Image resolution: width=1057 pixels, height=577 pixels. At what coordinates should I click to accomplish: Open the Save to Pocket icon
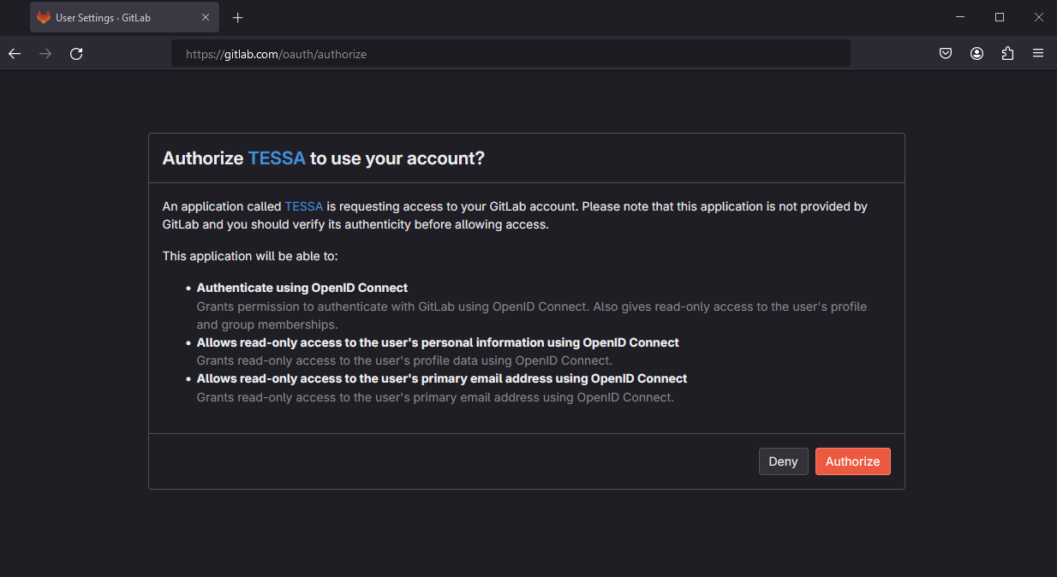[x=946, y=53]
